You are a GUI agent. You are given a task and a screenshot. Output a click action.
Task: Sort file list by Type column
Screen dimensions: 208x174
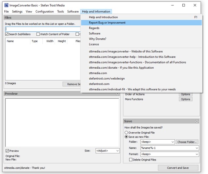[36, 41]
